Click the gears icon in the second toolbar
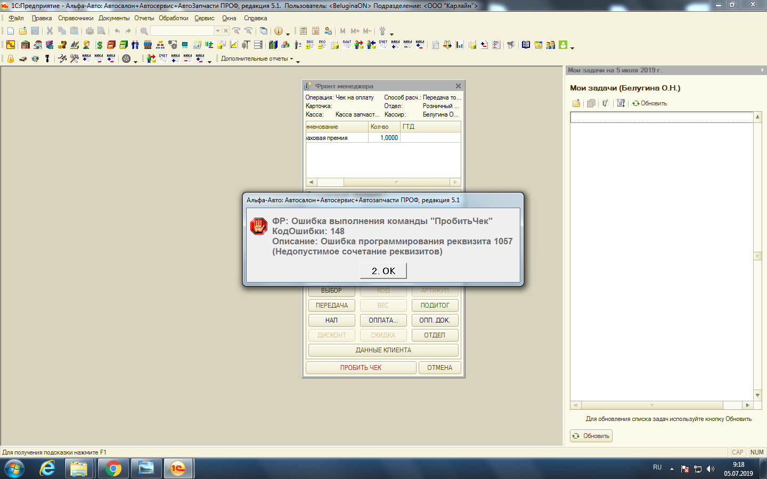 173,45
